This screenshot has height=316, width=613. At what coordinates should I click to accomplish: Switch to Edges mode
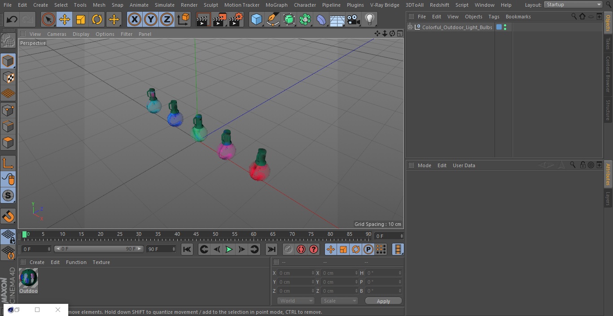pos(8,126)
